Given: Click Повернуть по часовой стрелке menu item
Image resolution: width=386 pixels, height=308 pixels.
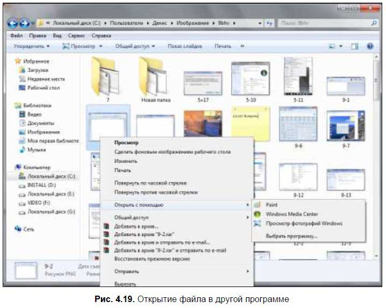Looking at the screenshot, I should pyautogui.click(x=150, y=183).
